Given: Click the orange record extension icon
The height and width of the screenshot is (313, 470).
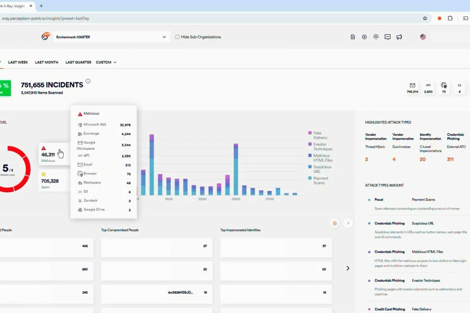Looking at the screenshot, I should pyautogui.click(x=439, y=18).
